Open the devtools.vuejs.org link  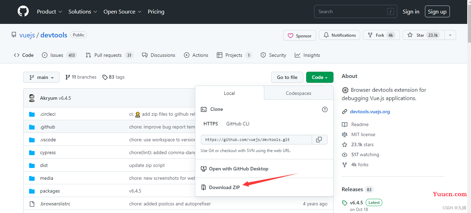370,112
